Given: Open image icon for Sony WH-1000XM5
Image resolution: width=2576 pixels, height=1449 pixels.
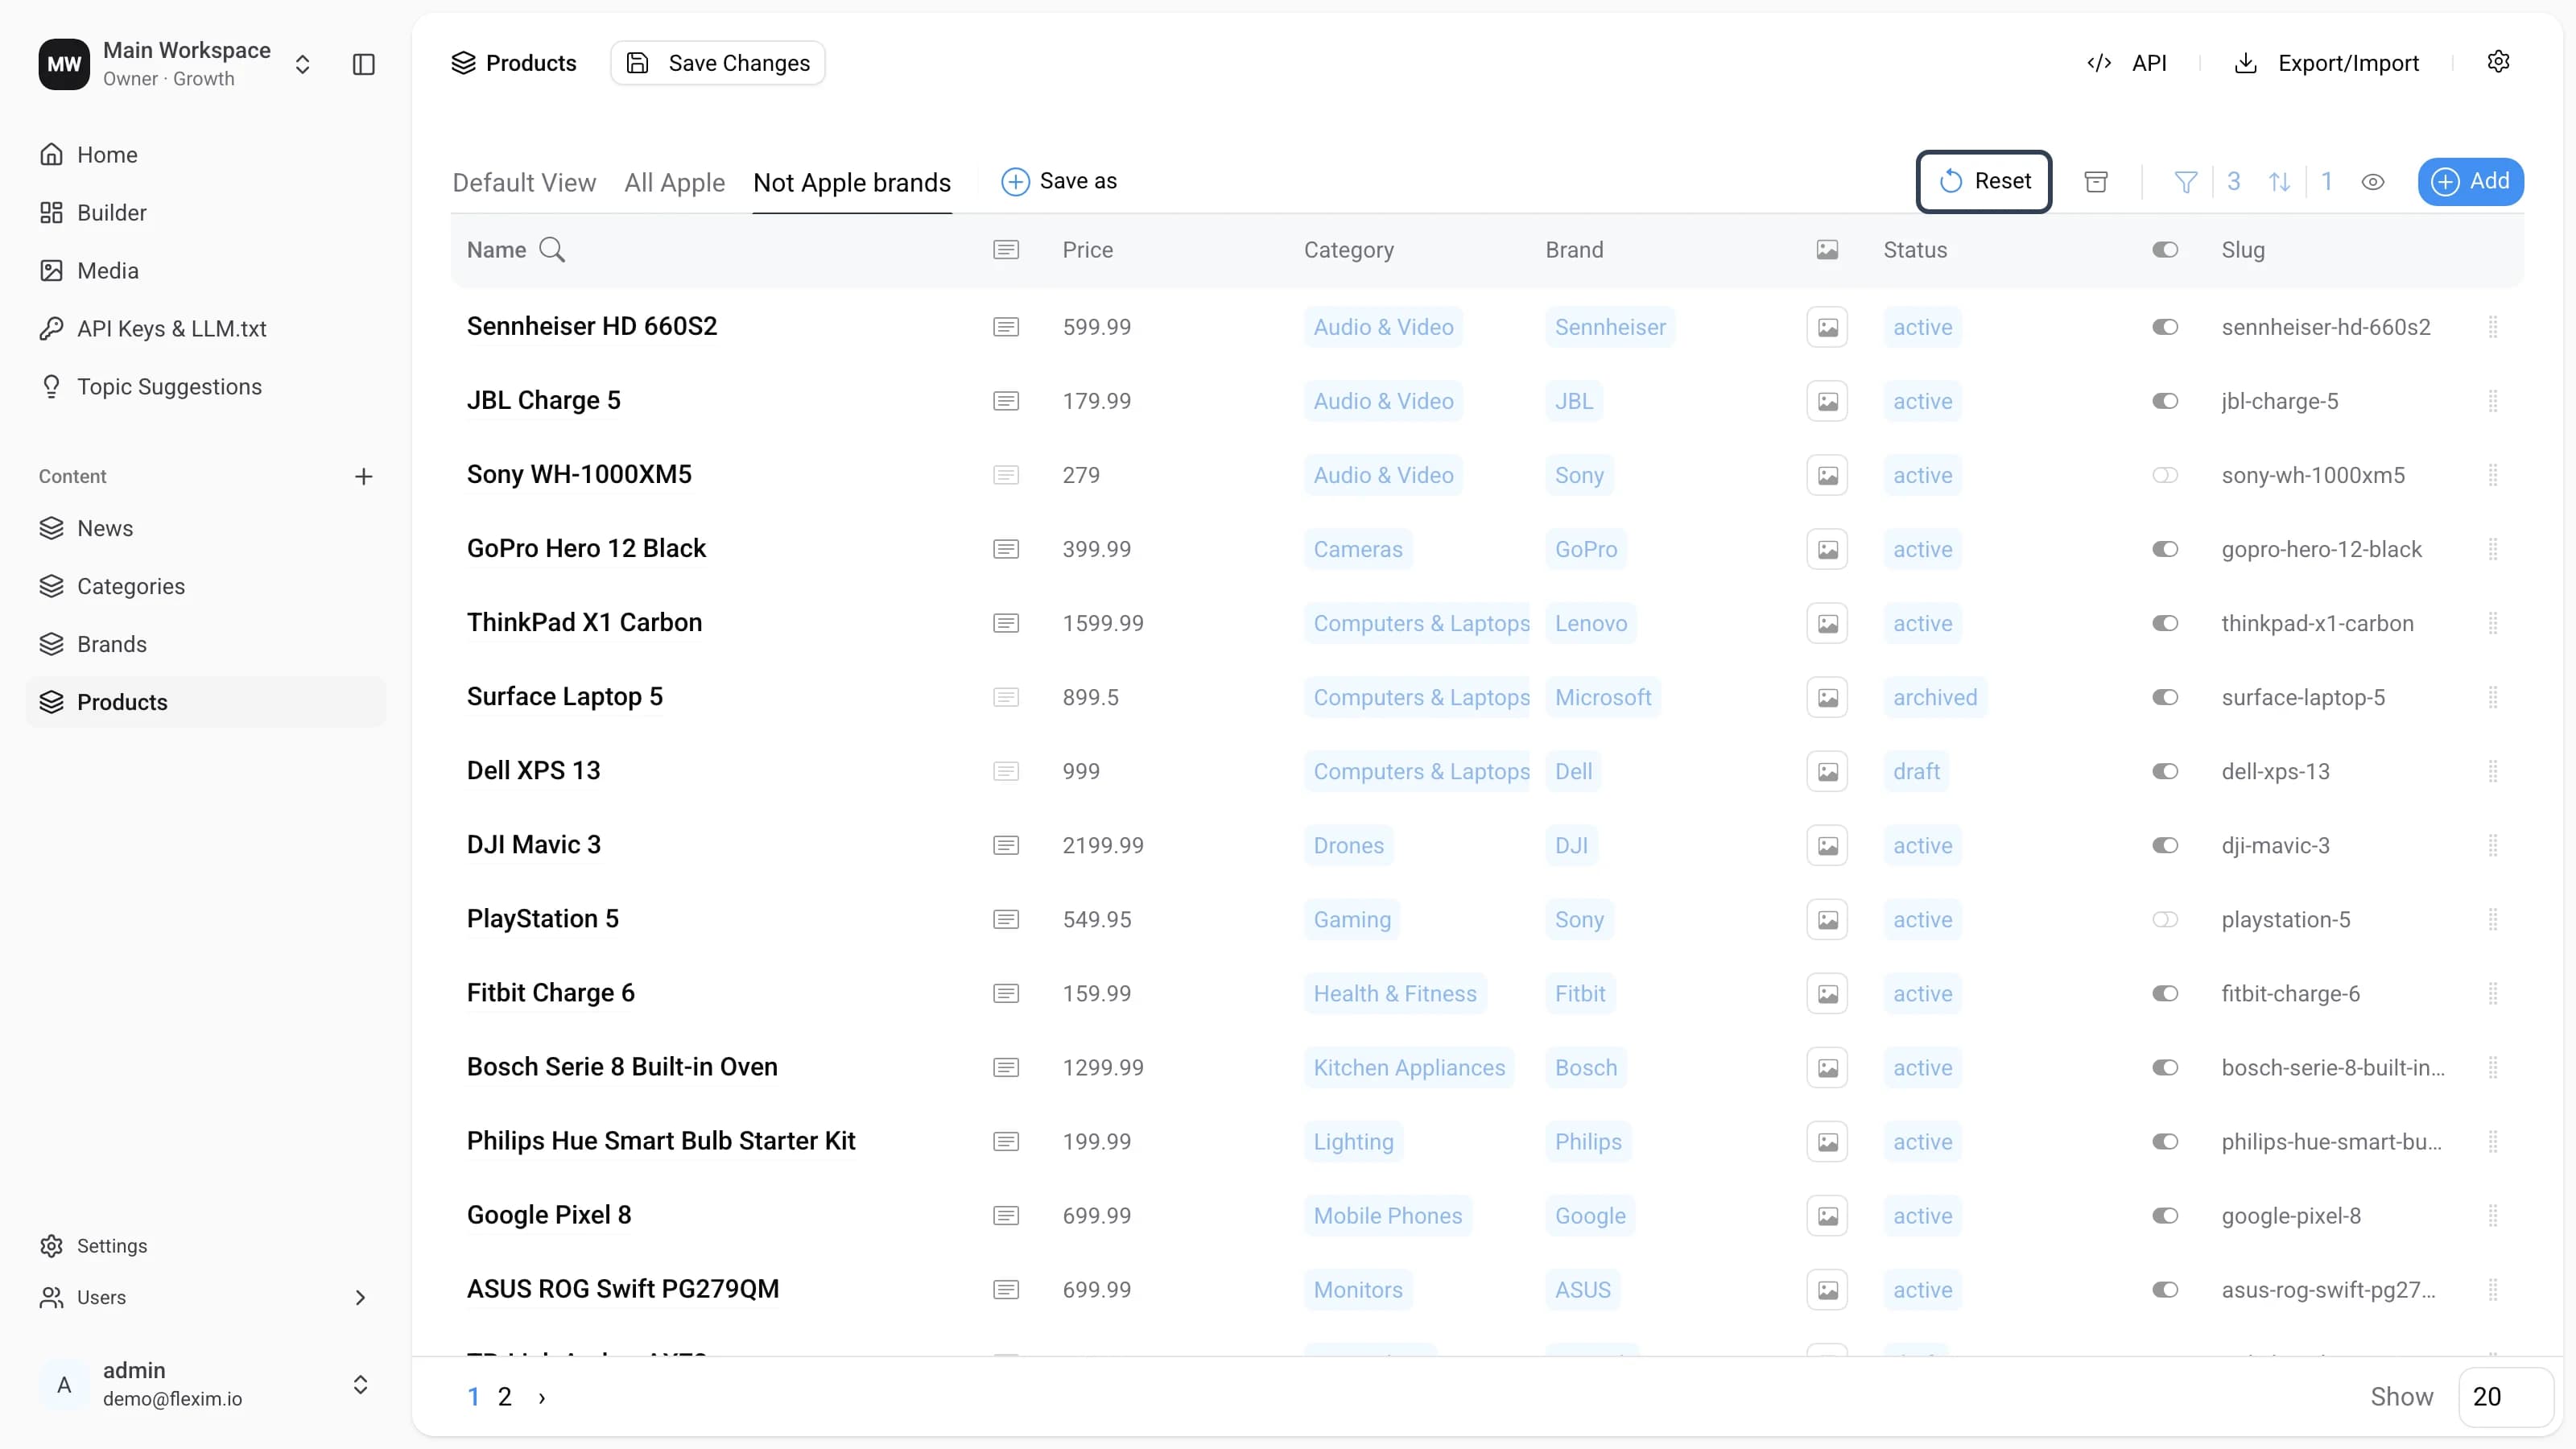Looking at the screenshot, I should (x=1827, y=475).
